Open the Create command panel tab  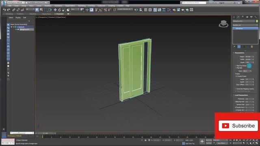234,17
